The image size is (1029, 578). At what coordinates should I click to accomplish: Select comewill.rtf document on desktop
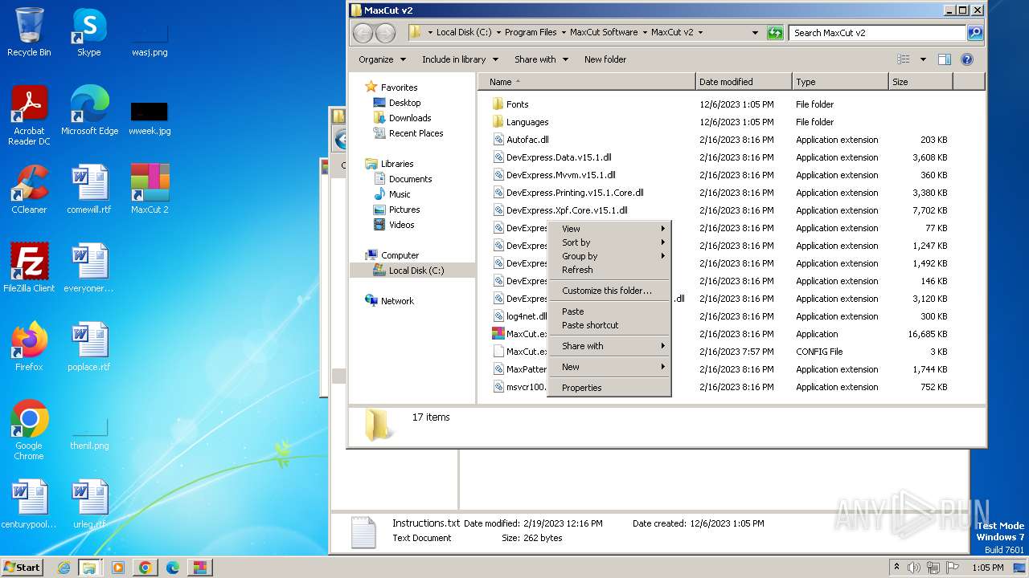pyautogui.click(x=89, y=189)
